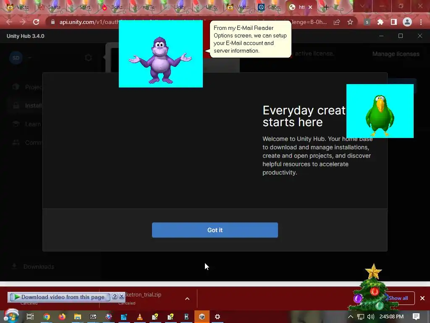This screenshot has width=430, height=323.
Task: Reload the page in Chrome
Action: [x=36, y=22]
